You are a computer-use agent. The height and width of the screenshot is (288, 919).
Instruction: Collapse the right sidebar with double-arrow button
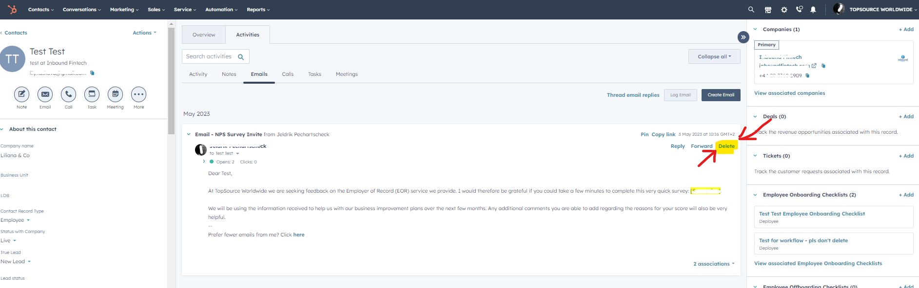743,37
